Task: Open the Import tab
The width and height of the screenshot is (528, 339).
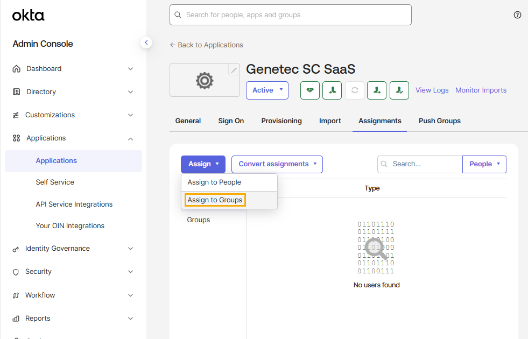Action: [x=330, y=121]
